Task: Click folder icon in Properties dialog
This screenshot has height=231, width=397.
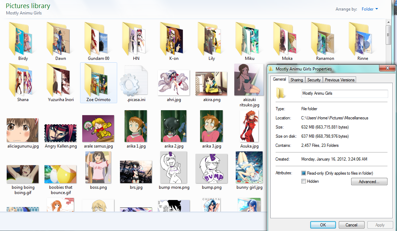Action: tap(280, 93)
